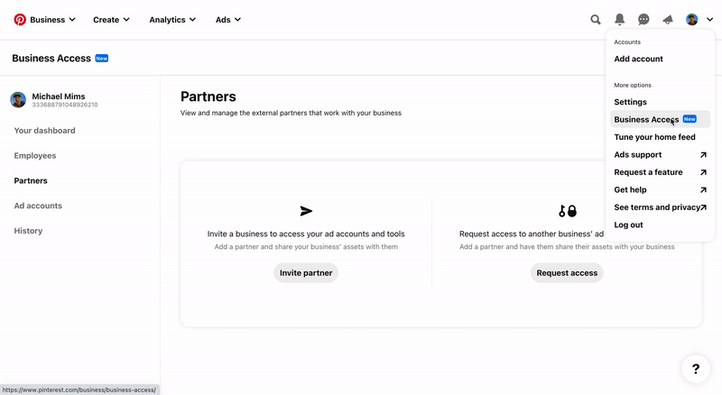The height and width of the screenshot is (395, 722).
Task: Click the profile avatar in top bar
Action: [x=691, y=19]
